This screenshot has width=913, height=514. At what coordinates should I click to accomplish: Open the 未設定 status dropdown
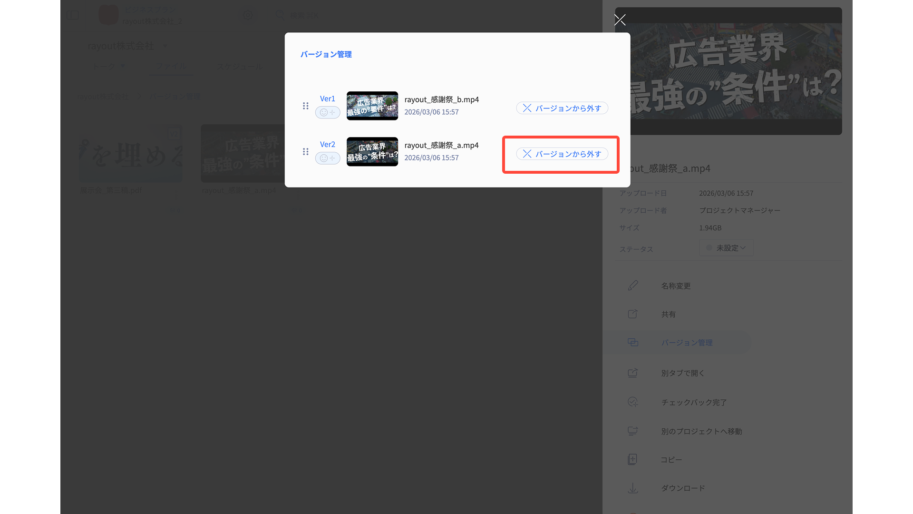pyautogui.click(x=726, y=248)
